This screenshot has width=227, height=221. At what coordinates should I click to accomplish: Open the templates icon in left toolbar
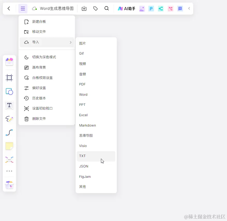point(9,62)
